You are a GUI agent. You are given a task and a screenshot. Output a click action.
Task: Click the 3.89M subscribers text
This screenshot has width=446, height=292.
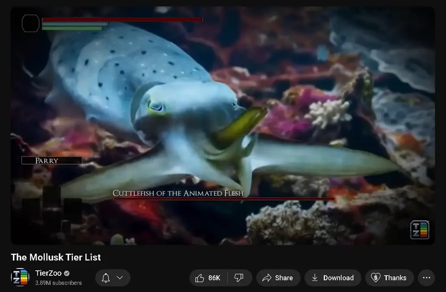[x=58, y=283]
